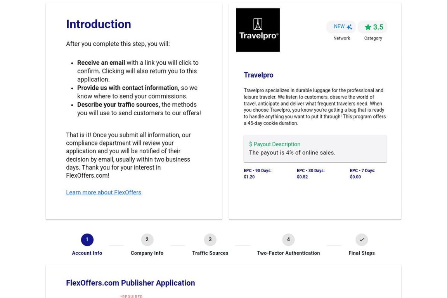Screen dimensions: 447x298
Task: Click the 'Describe your traffic sources' bold text
Action: click(118, 105)
